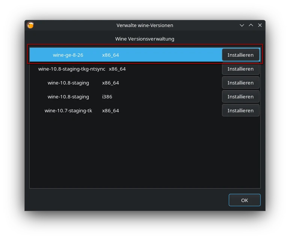Install wine-ge-8-26 via its Installieren button

pyautogui.click(x=240, y=55)
